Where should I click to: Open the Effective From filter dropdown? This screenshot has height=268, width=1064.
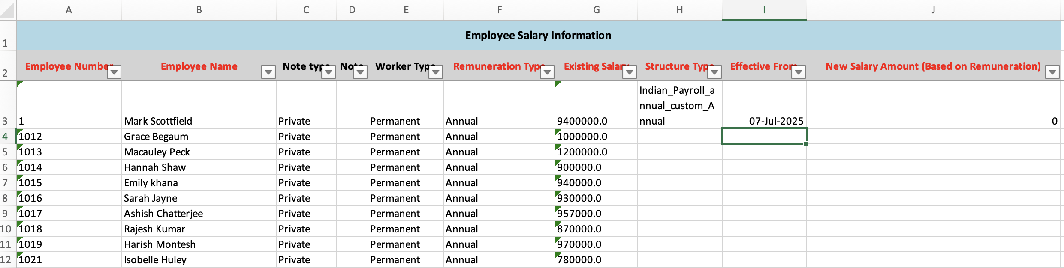pos(799,72)
